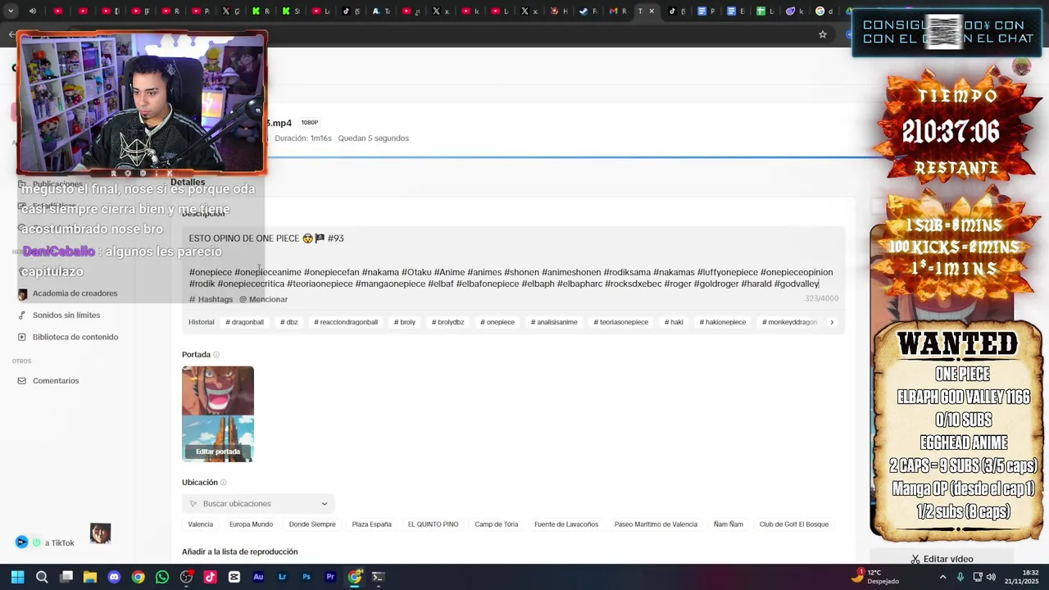Select Club de Golf El Bosque chip

coord(793,524)
